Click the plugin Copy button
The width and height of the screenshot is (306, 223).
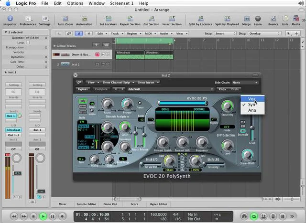coord(222,89)
